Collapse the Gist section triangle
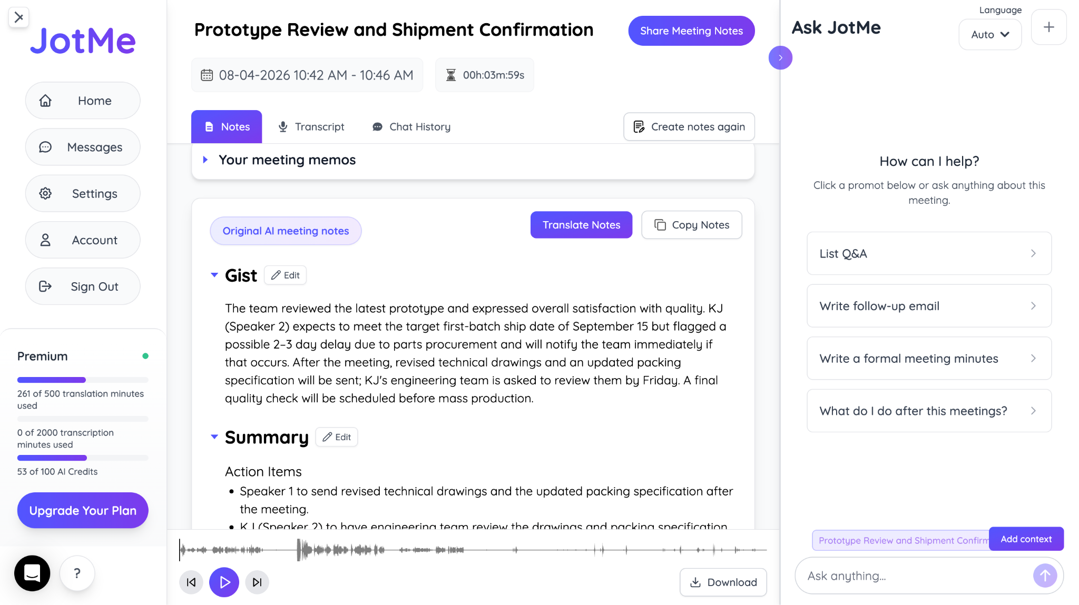Screen dimensions: 1079x605 [214, 275]
